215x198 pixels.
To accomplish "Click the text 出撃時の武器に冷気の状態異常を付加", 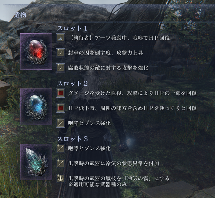I will coord(114,163).
